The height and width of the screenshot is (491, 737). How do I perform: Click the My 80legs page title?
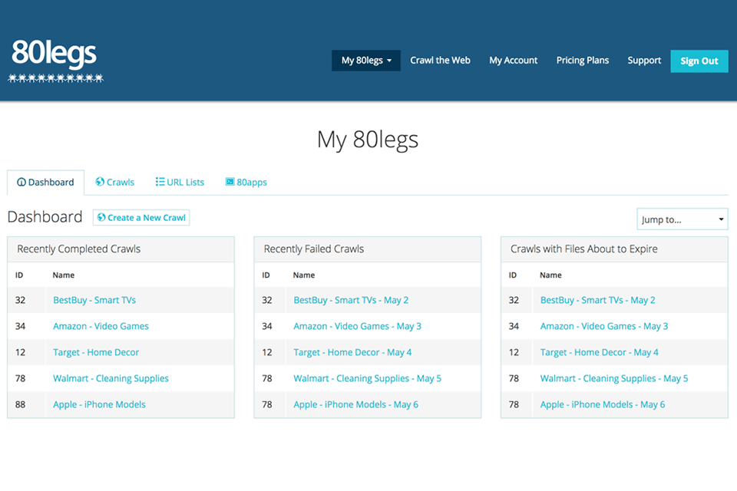(368, 140)
